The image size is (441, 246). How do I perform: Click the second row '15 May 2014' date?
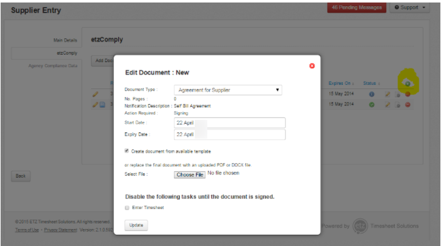341,104
